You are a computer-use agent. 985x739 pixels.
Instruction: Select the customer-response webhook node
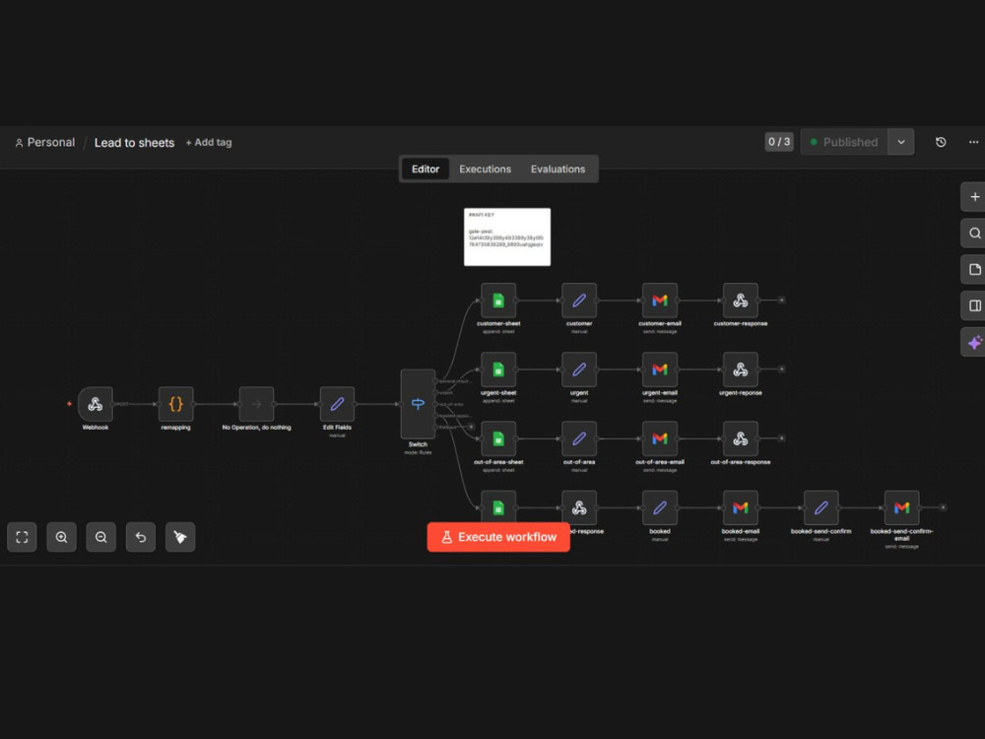coord(741,301)
